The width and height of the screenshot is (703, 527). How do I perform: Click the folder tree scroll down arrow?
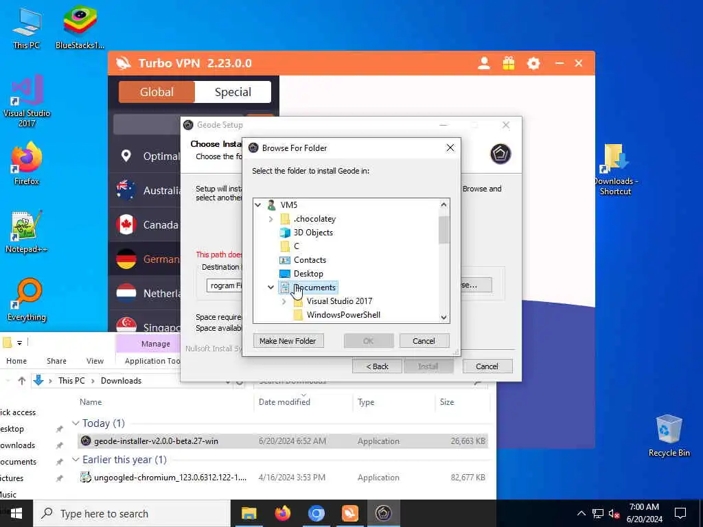pyautogui.click(x=443, y=317)
